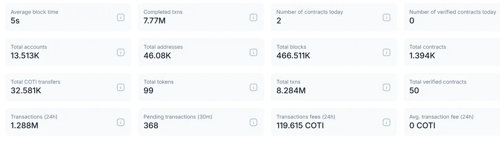Select the Total verified contracts card
The width and height of the screenshot is (500, 142).
(452, 87)
